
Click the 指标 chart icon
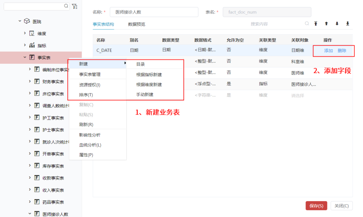click(x=32, y=45)
